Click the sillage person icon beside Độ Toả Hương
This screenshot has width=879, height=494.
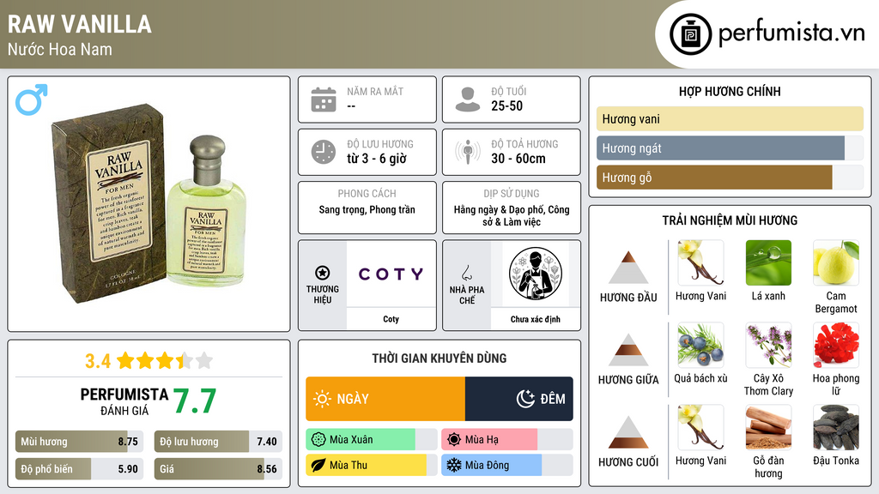pos(468,152)
